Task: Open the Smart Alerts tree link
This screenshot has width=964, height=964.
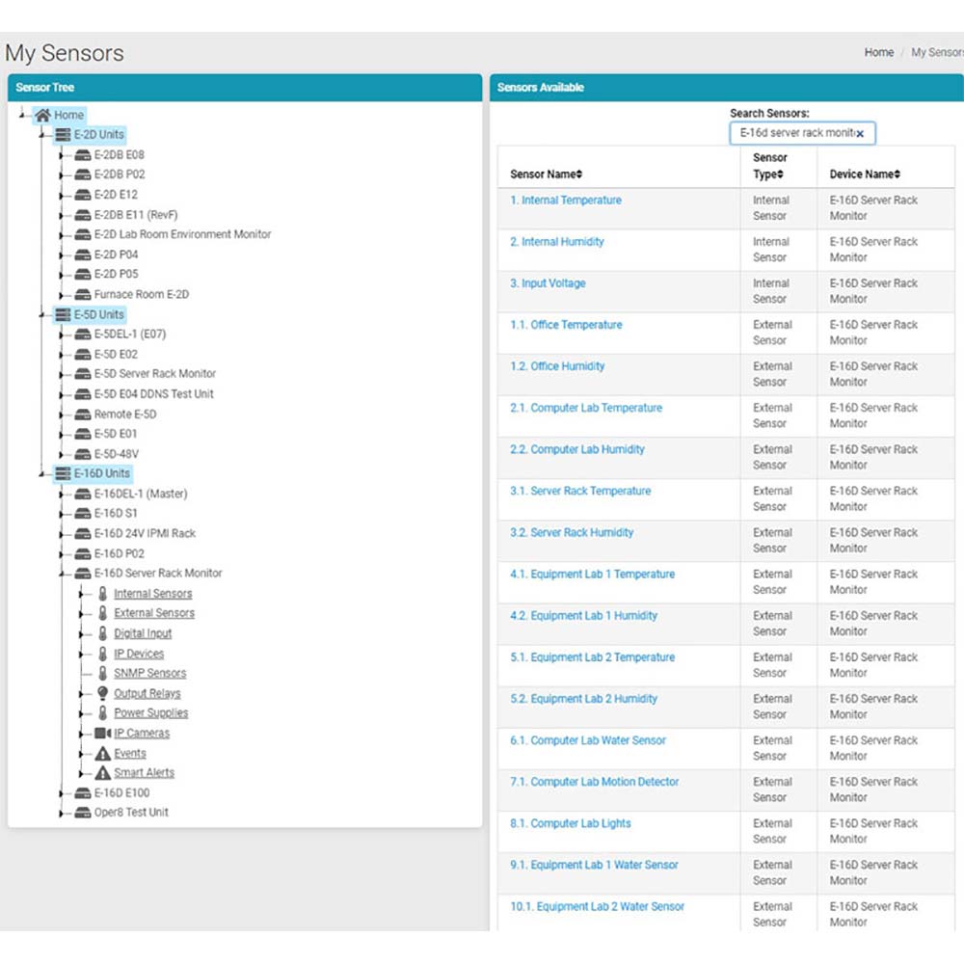Action: coord(144,773)
